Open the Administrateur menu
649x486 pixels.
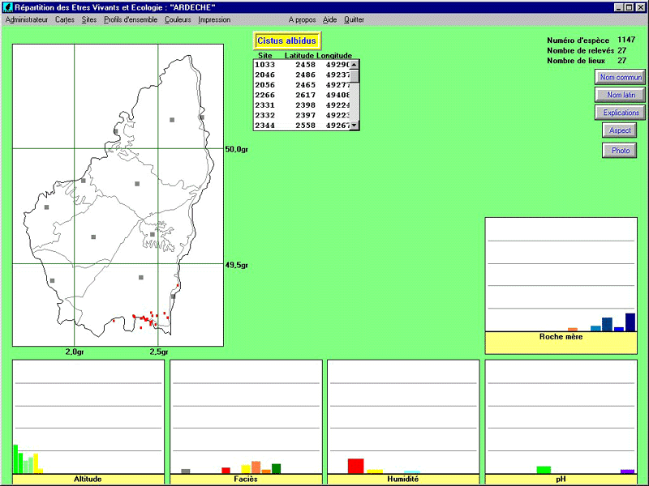tap(27, 19)
